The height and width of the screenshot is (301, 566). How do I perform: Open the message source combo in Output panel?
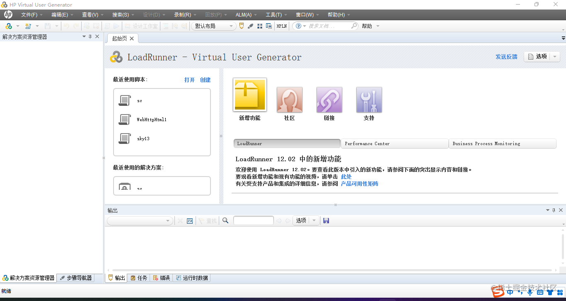click(x=140, y=220)
